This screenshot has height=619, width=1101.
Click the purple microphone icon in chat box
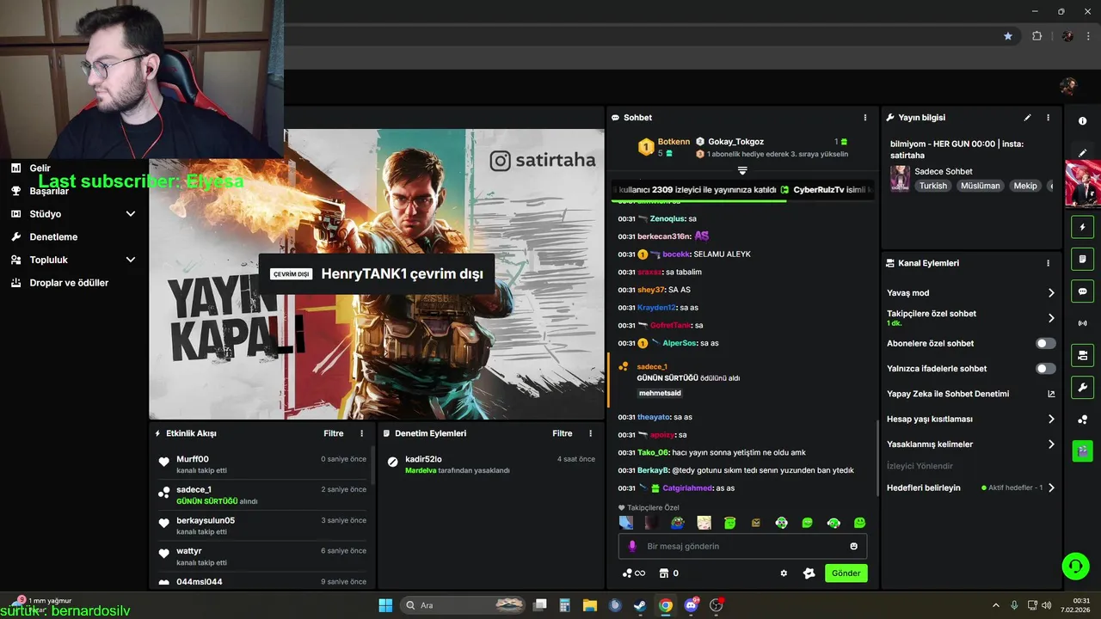pyautogui.click(x=632, y=546)
